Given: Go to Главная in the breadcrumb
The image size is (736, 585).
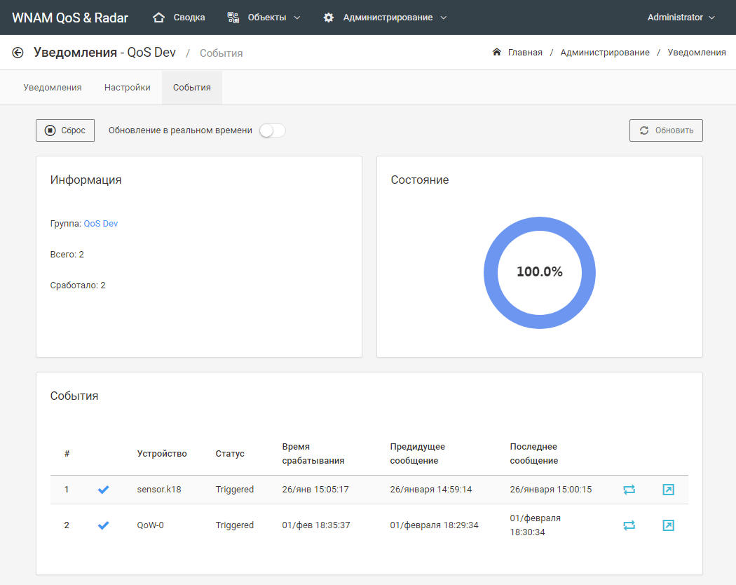Looking at the screenshot, I should [525, 52].
